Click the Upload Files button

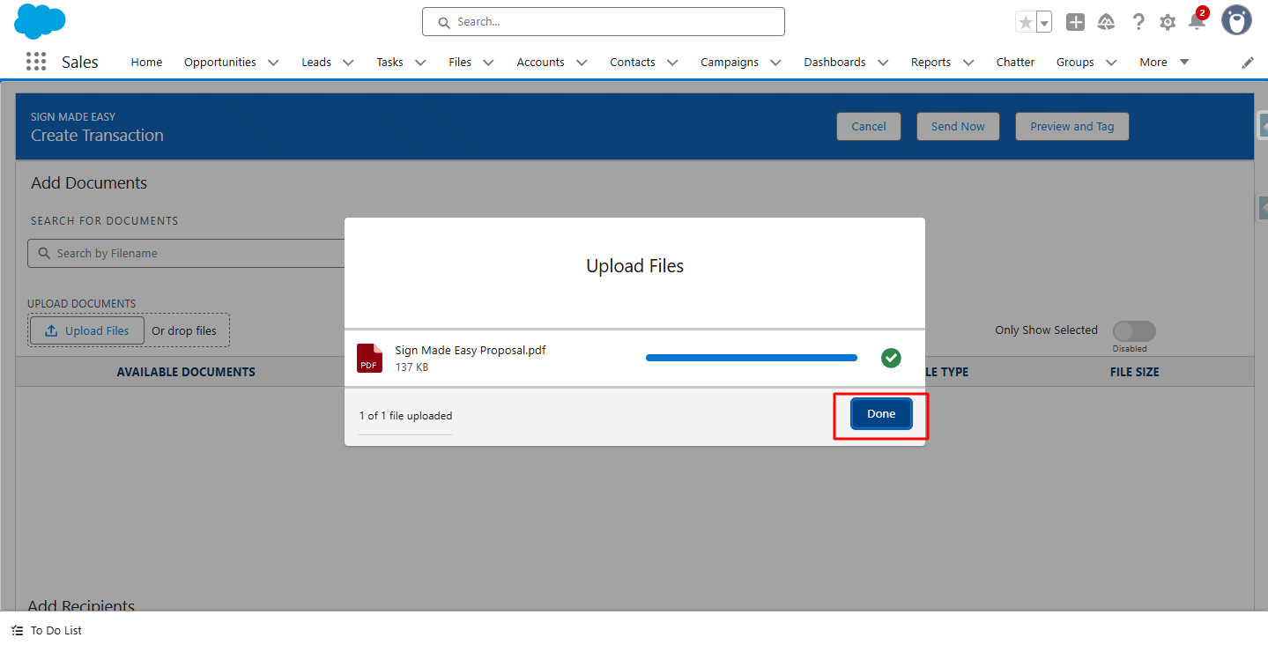pyautogui.click(x=86, y=330)
